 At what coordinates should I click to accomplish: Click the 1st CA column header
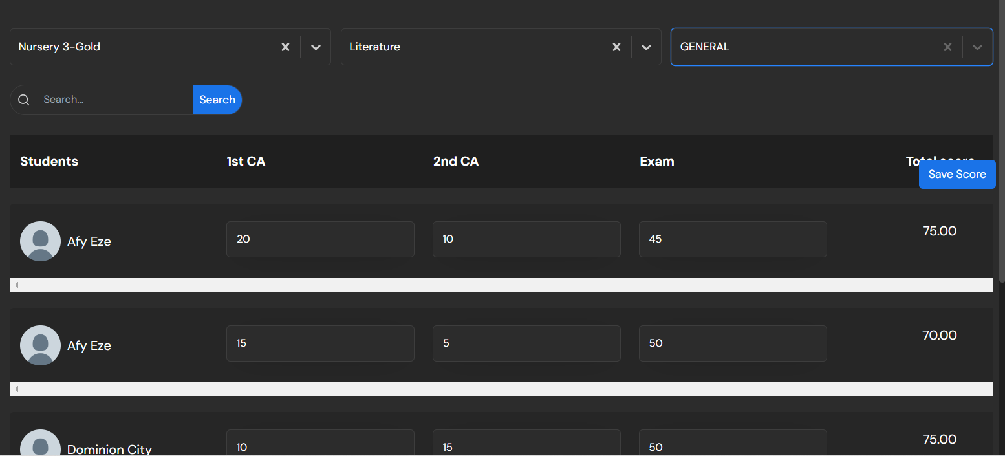click(x=246, y=162)
